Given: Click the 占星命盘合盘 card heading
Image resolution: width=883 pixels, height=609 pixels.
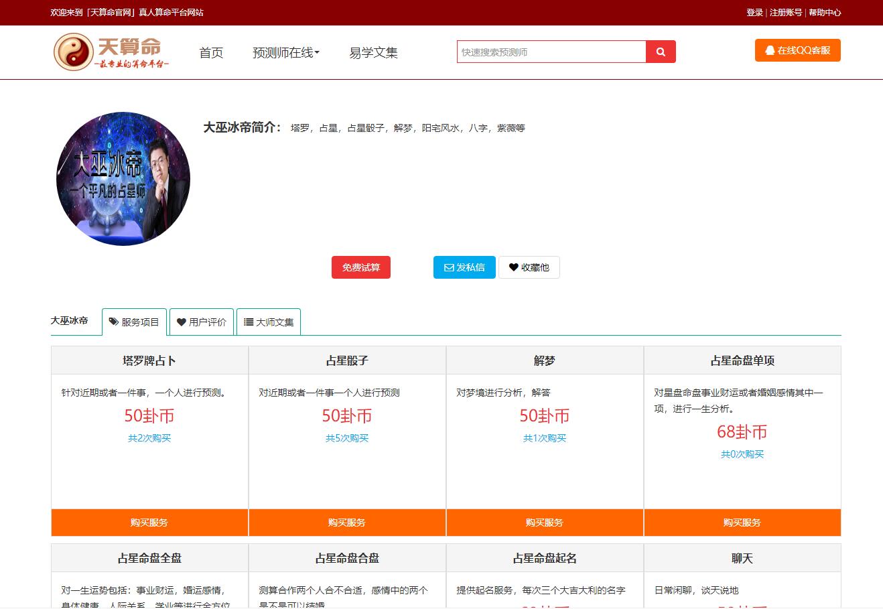Looking at the screenshot, I should [x=347, y=558].
